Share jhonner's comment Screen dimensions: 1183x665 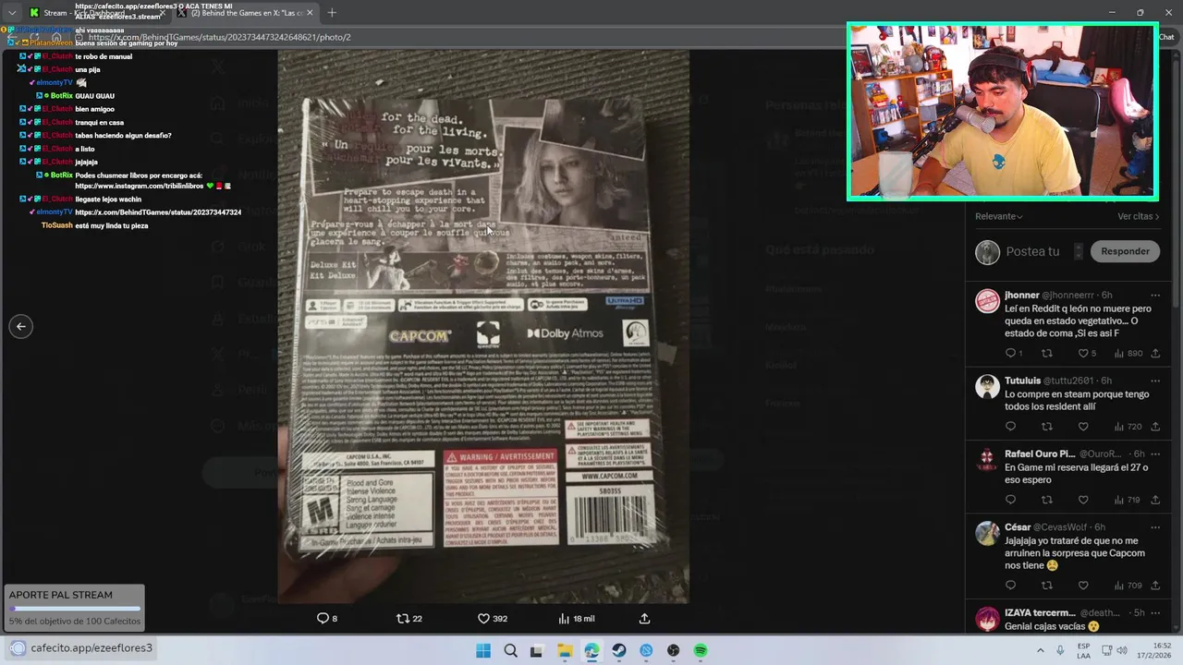point(1155,353)
